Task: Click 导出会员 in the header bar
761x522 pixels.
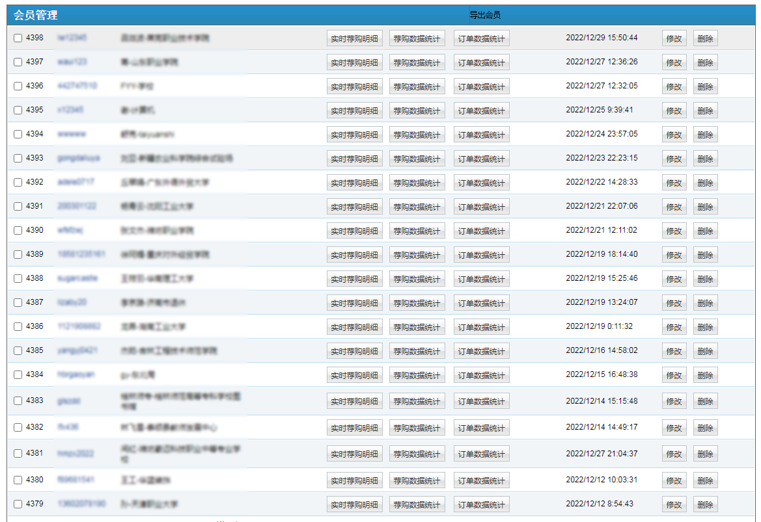Action: coord(485,15)
